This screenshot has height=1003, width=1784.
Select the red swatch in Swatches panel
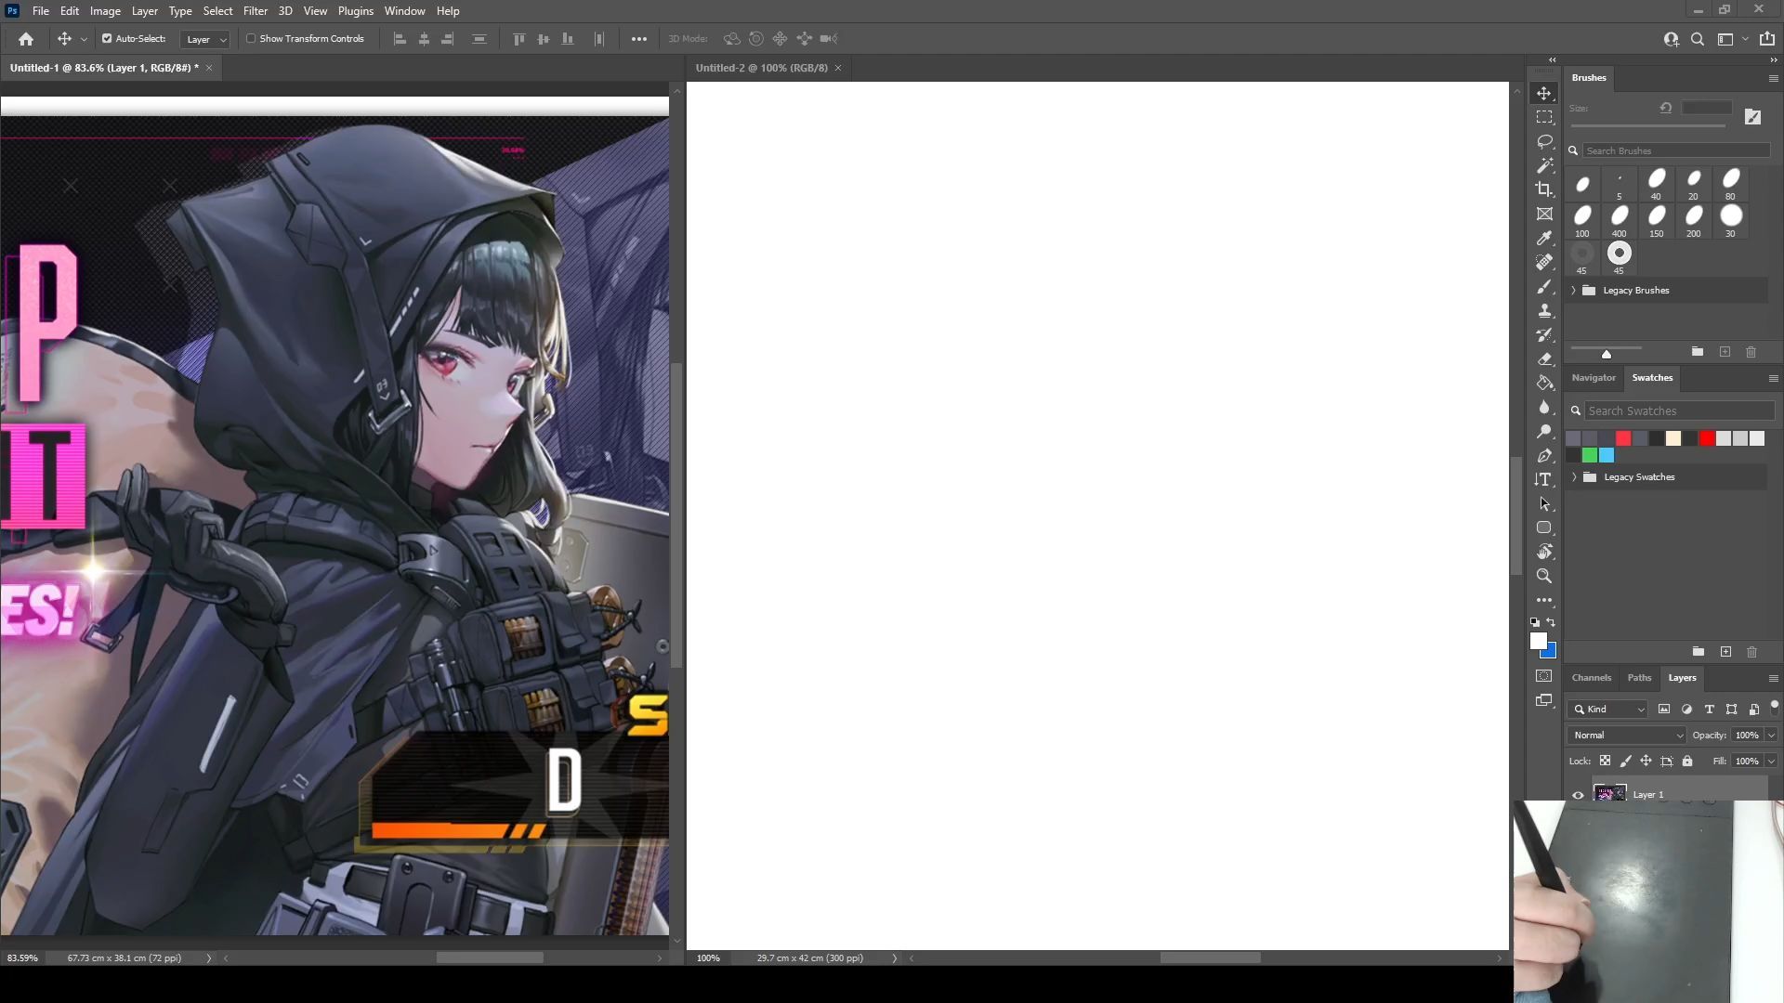click(x=1707, y=438)
